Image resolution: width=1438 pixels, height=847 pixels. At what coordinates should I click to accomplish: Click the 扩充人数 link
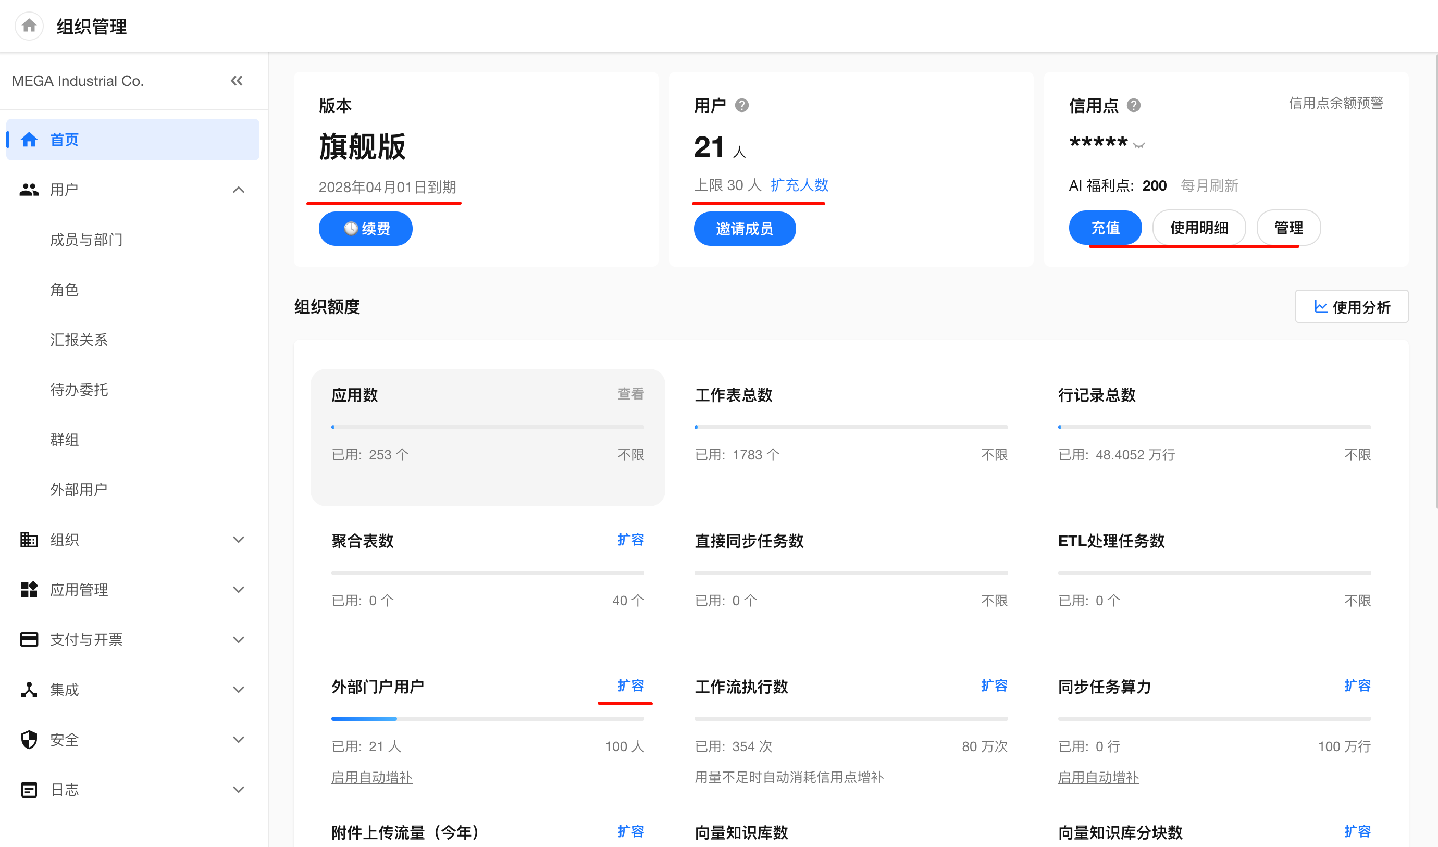click(x=799, y=185)
